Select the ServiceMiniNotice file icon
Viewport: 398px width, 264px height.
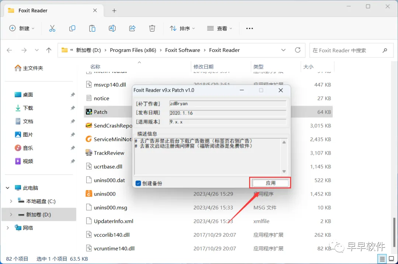pos(88,139)
